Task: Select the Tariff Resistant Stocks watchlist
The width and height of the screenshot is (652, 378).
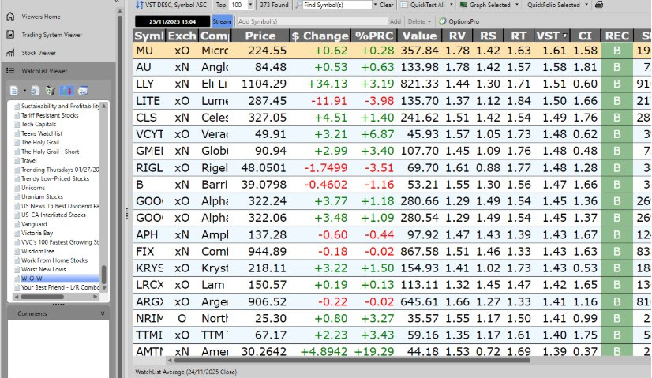Action: [x=50, y=115]
